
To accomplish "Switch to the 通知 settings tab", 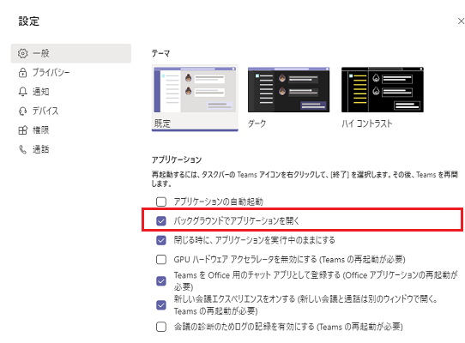I will click(71, 92).
